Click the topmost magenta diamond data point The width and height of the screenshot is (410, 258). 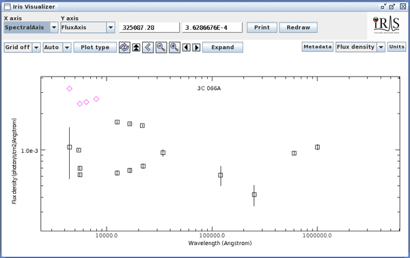(69, 89)
